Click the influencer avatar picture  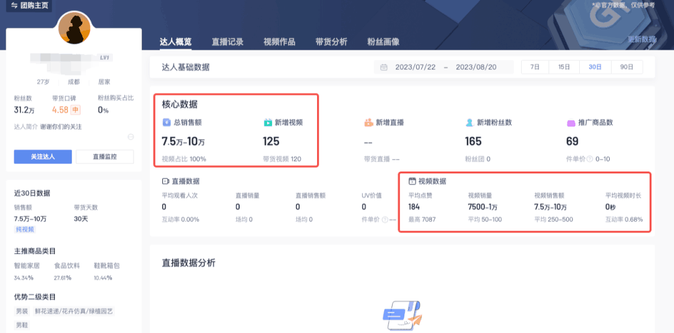[74, 27]
